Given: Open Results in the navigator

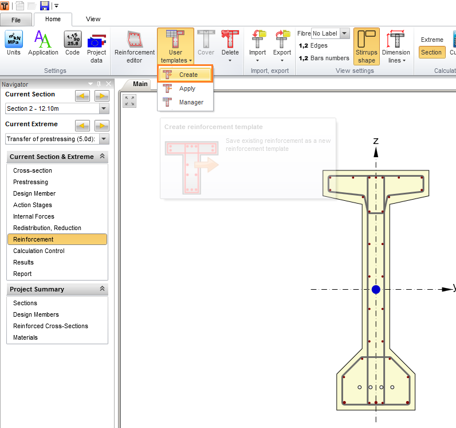Looking at the screenshot, I should (x=23, y=262).
